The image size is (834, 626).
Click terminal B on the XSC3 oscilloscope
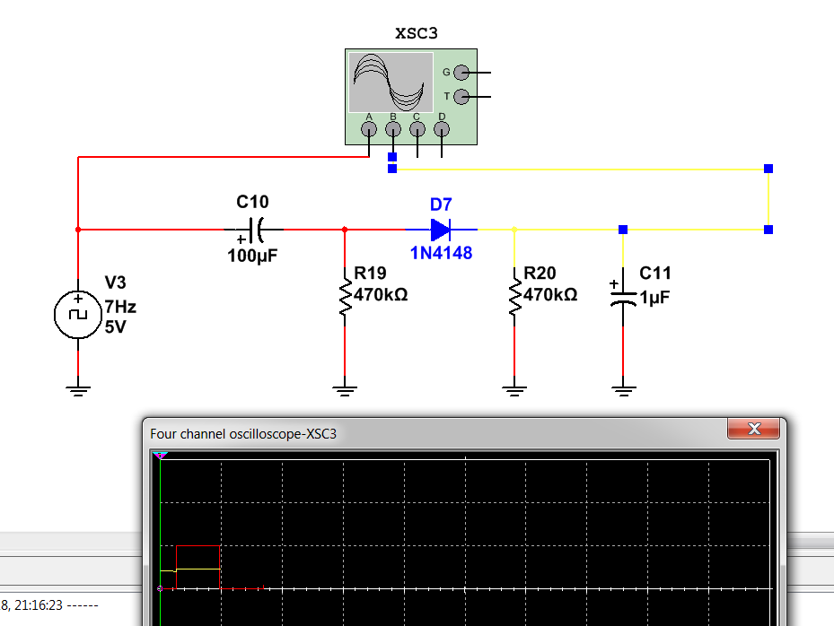[x=393, y=129]
